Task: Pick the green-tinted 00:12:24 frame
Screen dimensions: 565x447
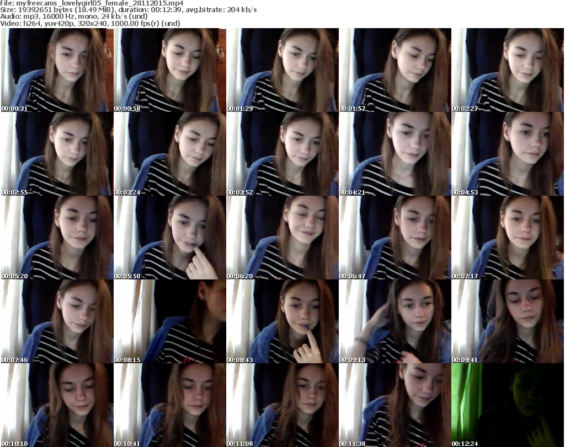Action: tap(508, 405)
